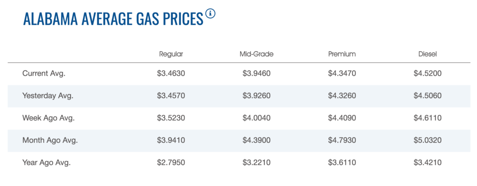Select the Mid-Grade column header
The image size is (477, 186).
(x=257, y=54)
